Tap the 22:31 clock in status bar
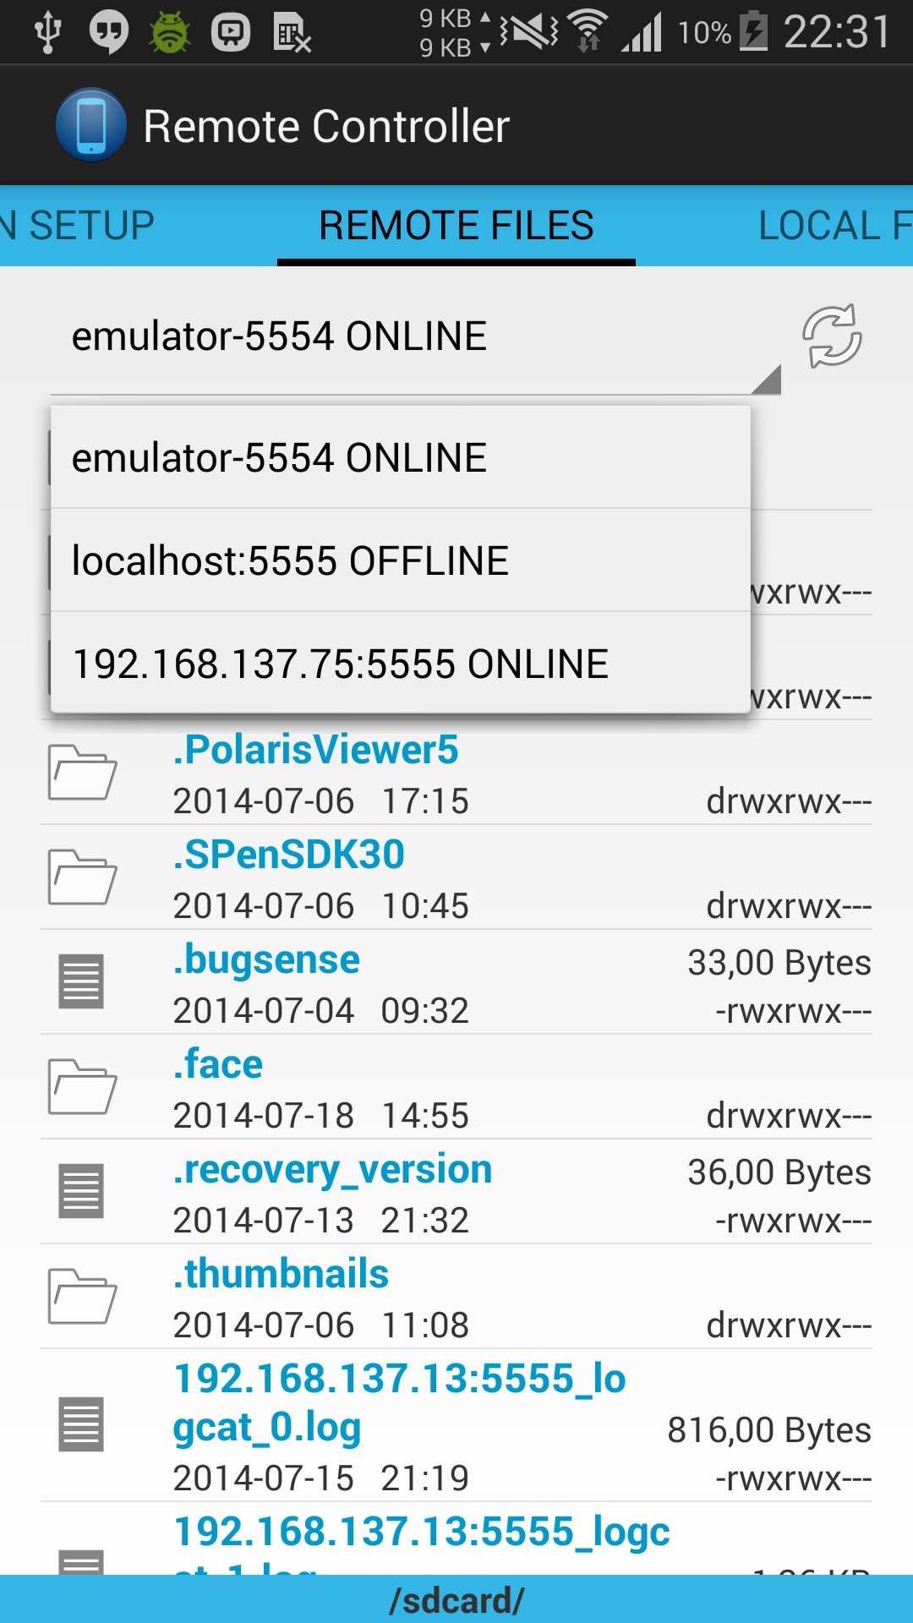The height and width of the screenshot is (1623, 913). click(x=837, y=32)
